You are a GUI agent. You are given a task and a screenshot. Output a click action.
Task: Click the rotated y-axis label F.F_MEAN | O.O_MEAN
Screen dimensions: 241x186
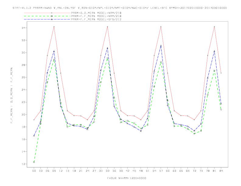[12, 95]
